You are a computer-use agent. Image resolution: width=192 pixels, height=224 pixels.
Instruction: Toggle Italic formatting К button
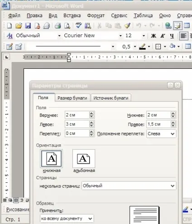(163, 36)
